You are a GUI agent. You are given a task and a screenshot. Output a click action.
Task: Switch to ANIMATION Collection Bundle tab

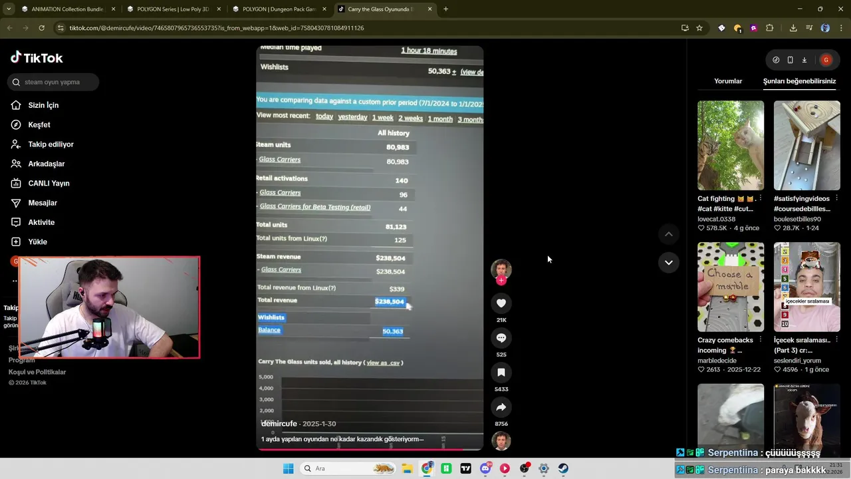pos(68,9)
